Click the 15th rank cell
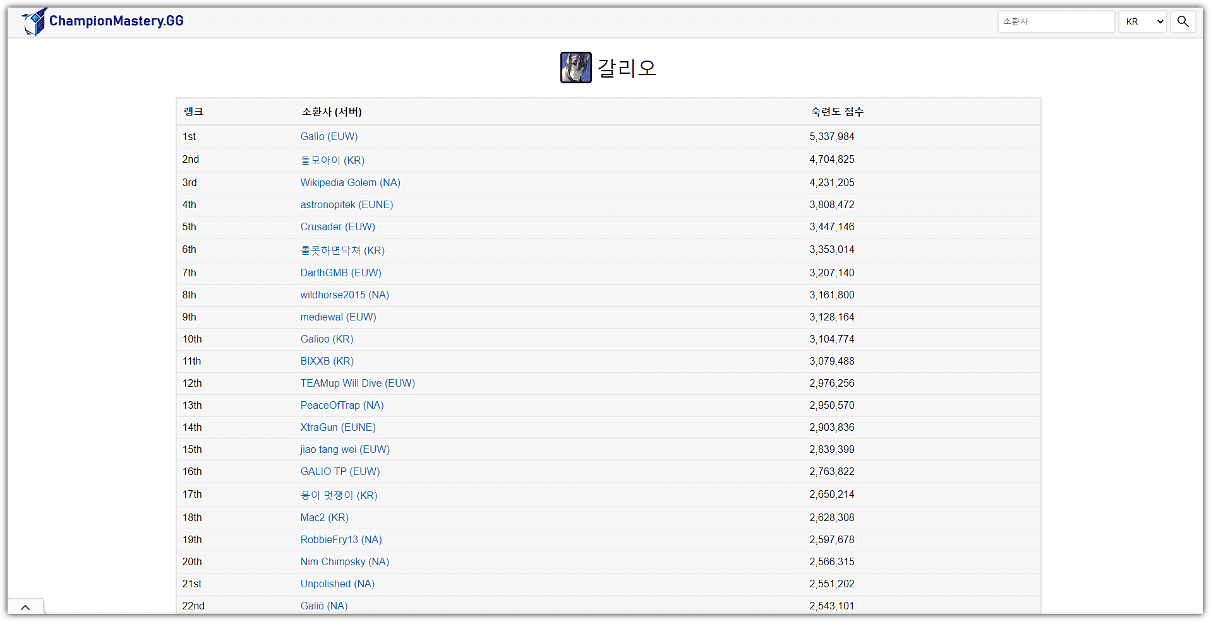Screen dimensions: 1211x622 pyautogui.click(x=192, y=449)
